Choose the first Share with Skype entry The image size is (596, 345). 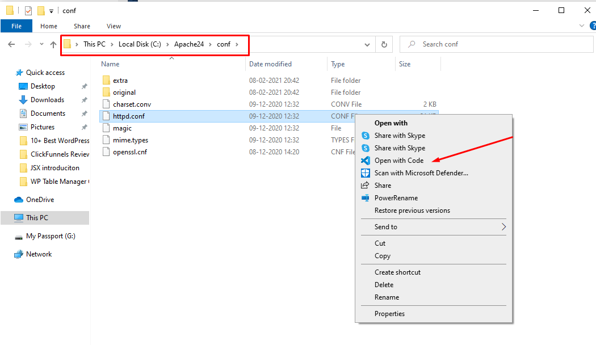pos(400,136)
